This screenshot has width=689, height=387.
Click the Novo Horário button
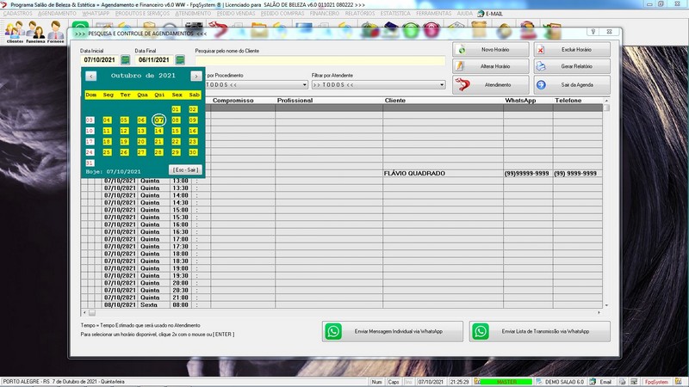[x=490, y=50]
